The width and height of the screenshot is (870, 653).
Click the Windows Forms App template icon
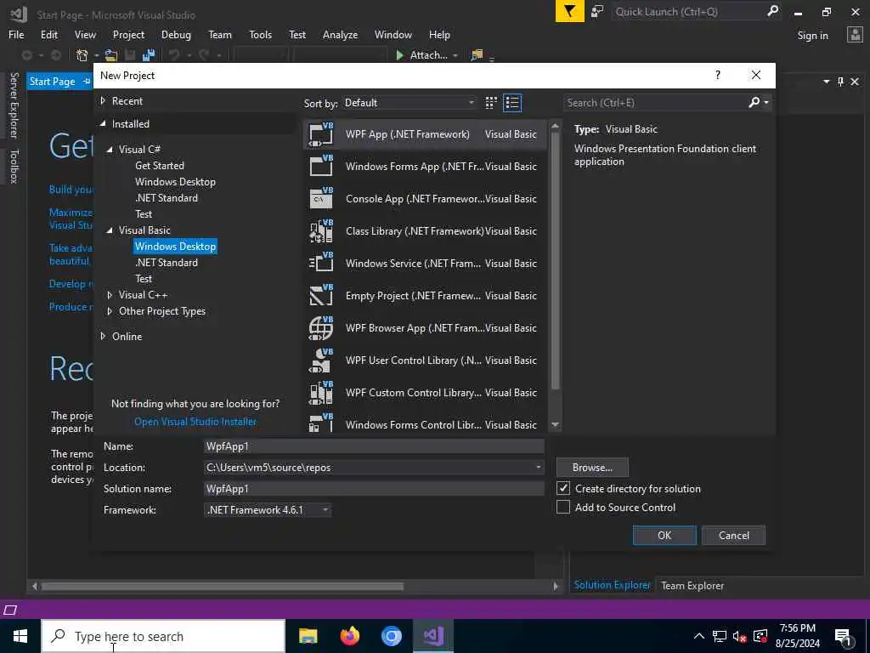tap(320, 166)
